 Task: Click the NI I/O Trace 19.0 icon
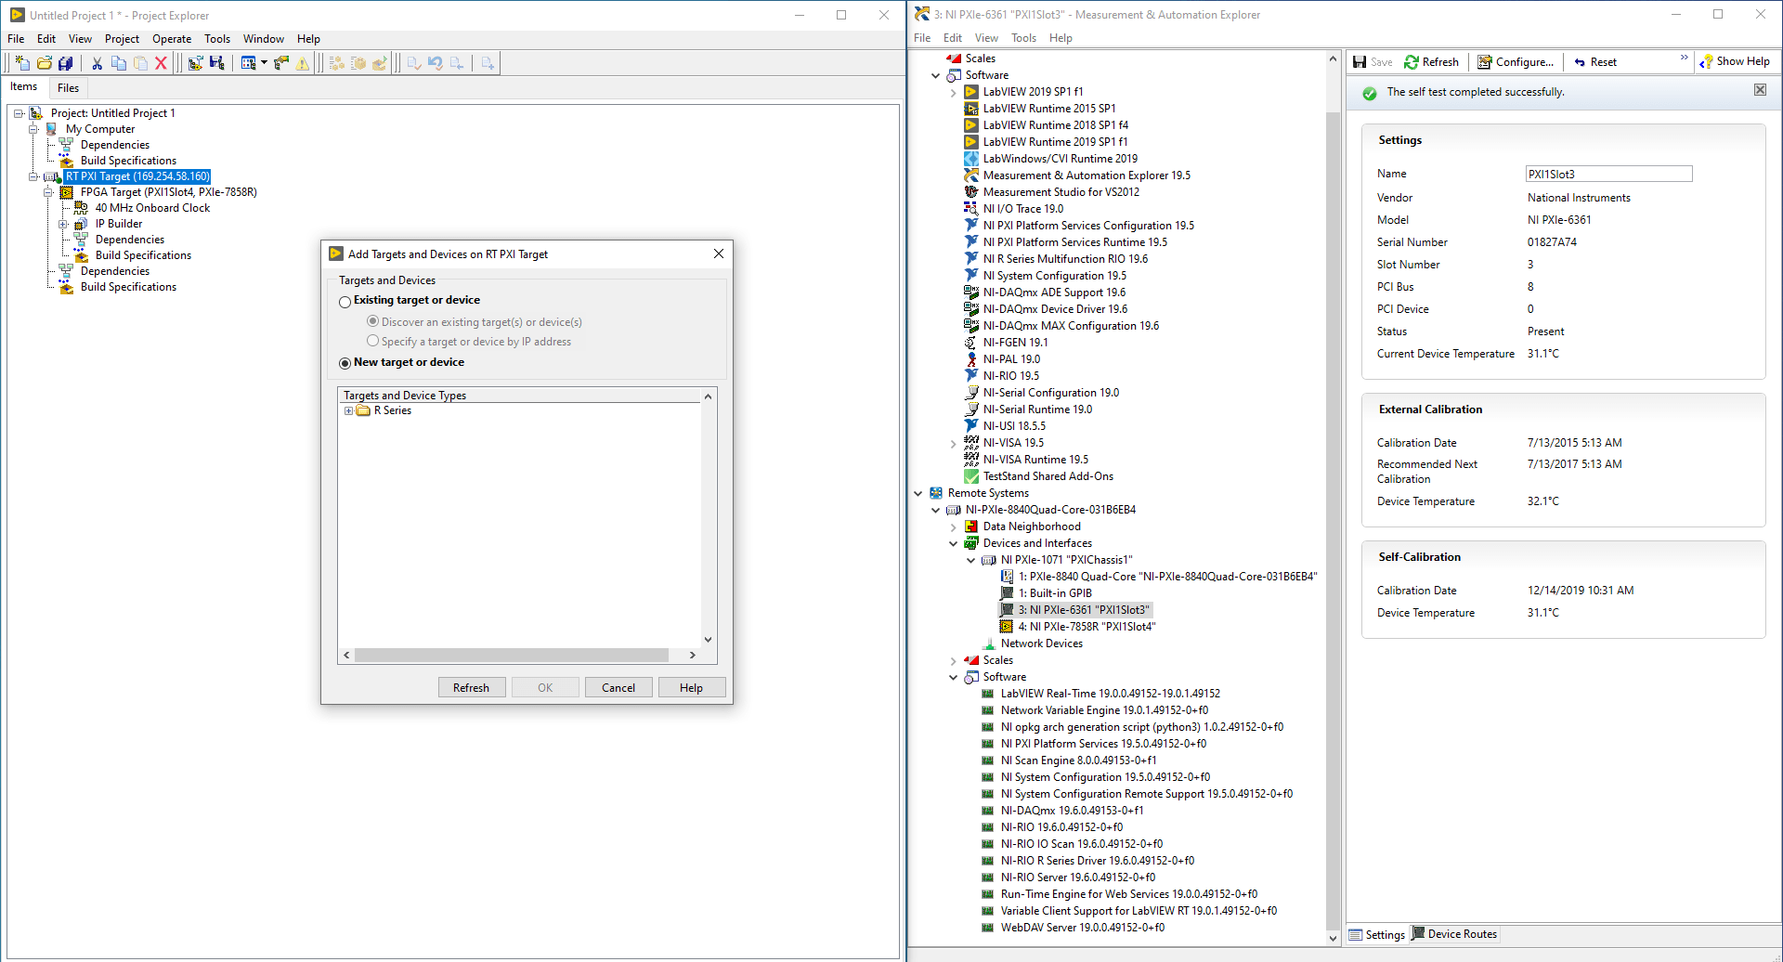tap(971, 209)
